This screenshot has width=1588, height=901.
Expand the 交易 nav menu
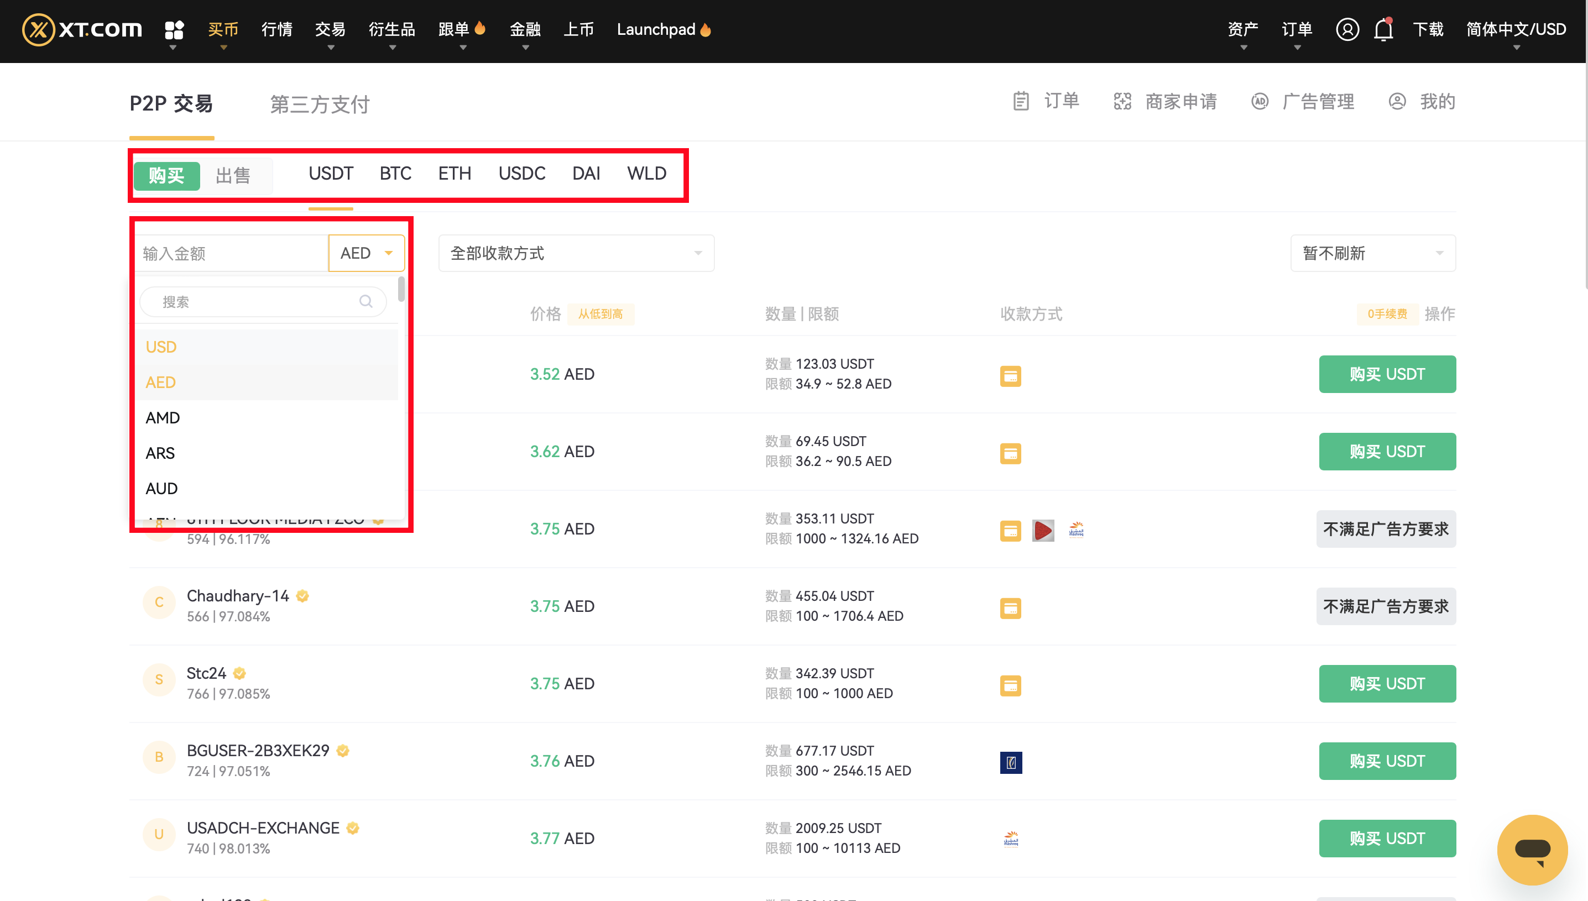pyautogui.click(x=331, y=30)
